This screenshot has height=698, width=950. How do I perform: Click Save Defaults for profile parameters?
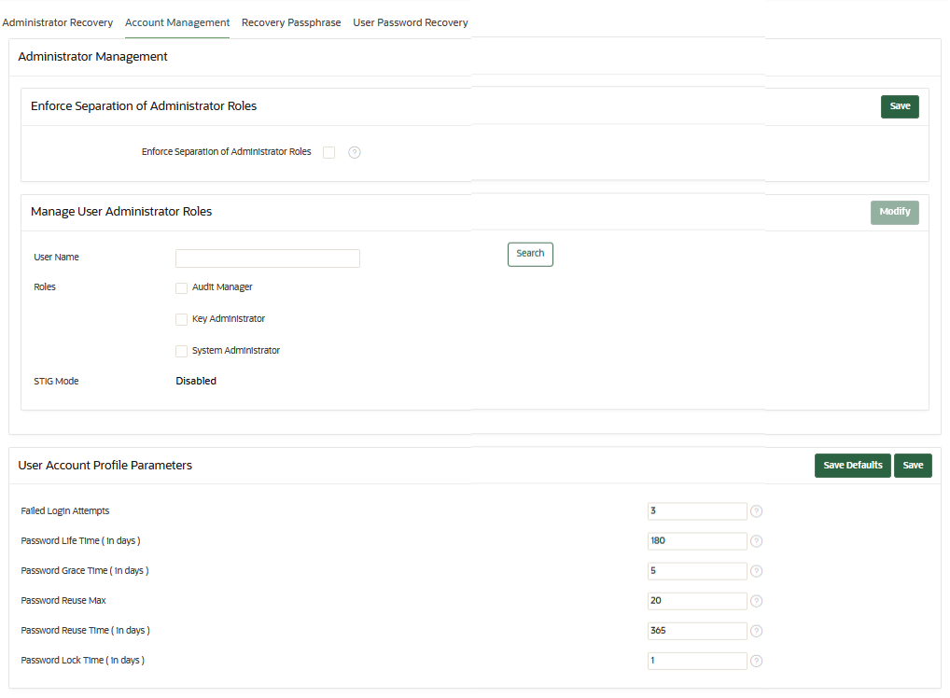(x=852, y=465)
